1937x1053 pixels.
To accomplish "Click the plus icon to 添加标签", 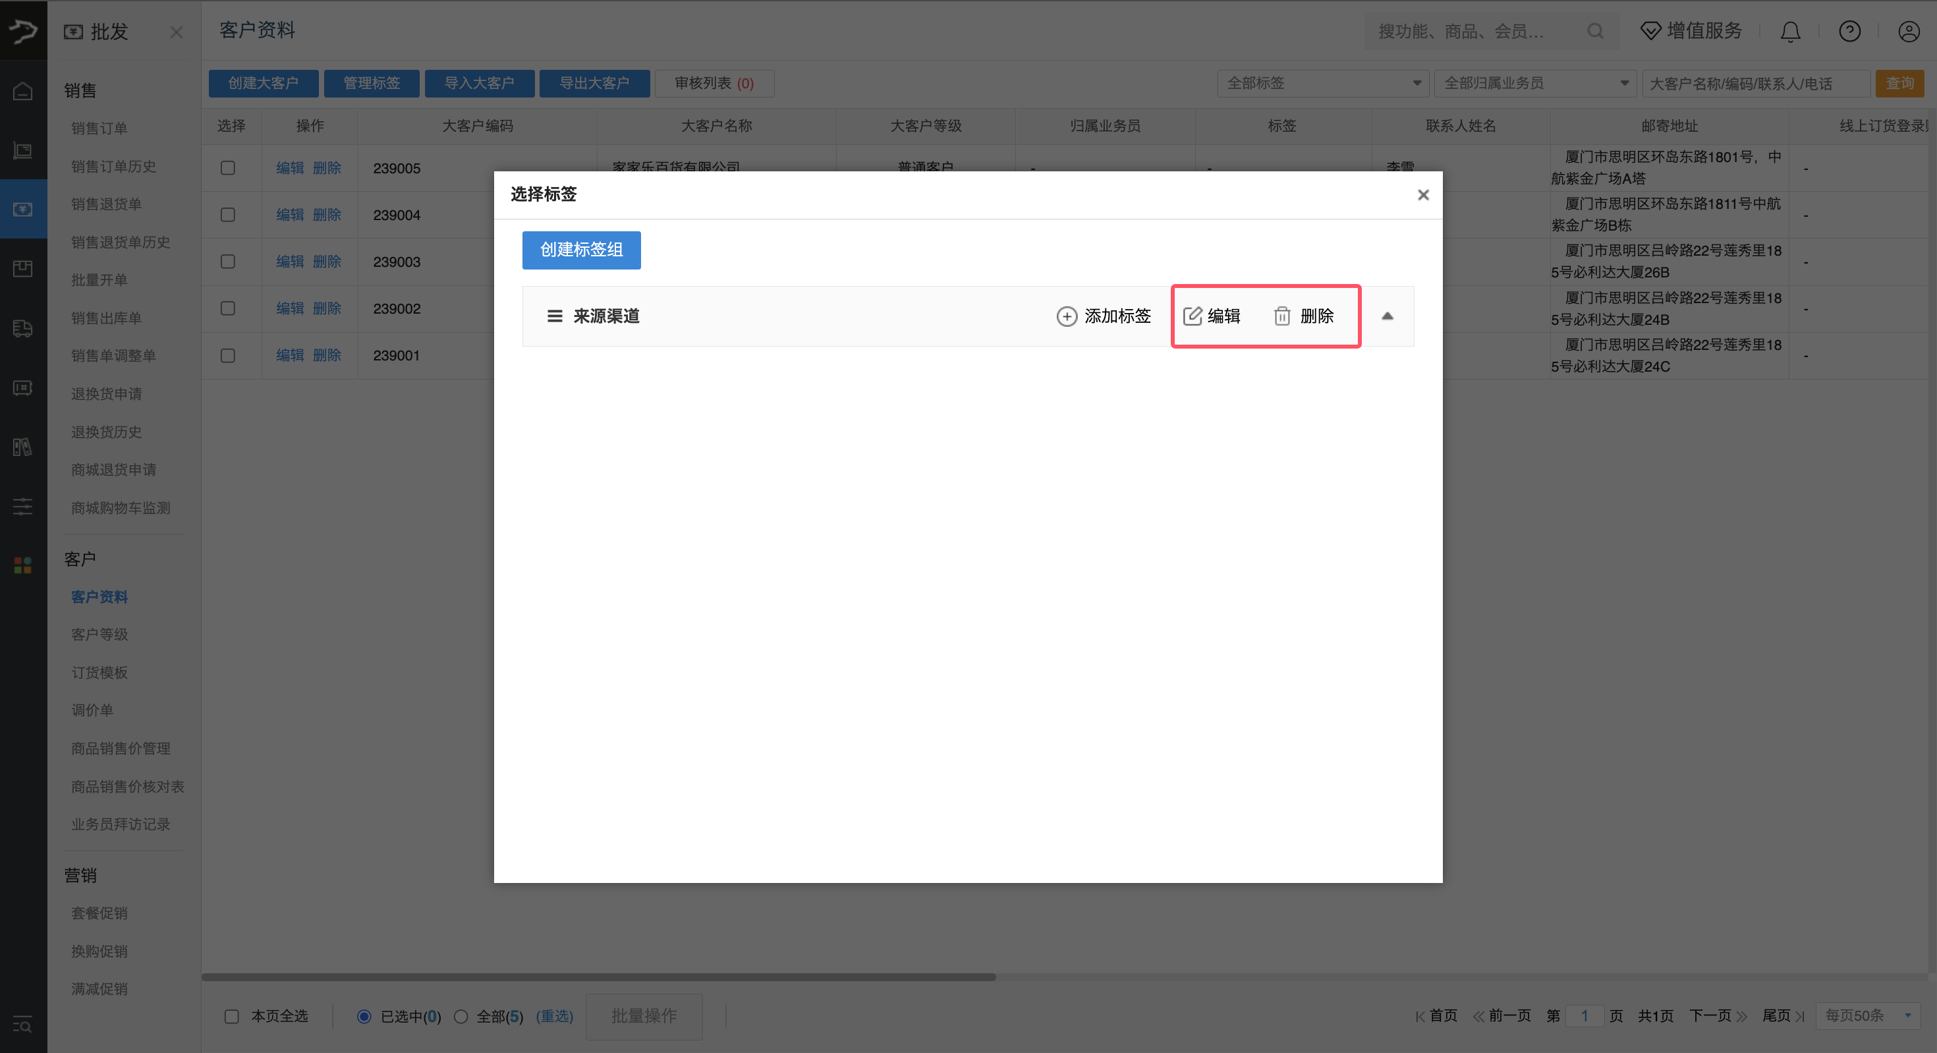I will click(x=1066, y=316).
